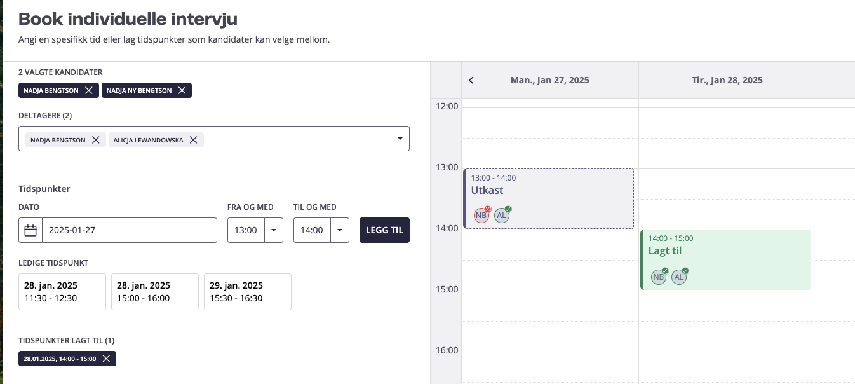
Task: Pick available slot 28. jan. 15:00 - 16:00
Action: (155, 292)
